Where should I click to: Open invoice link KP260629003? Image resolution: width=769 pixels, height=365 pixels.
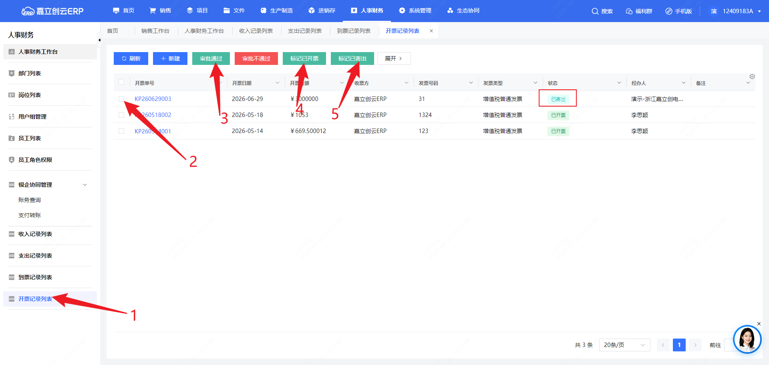(x=153, y=99)
